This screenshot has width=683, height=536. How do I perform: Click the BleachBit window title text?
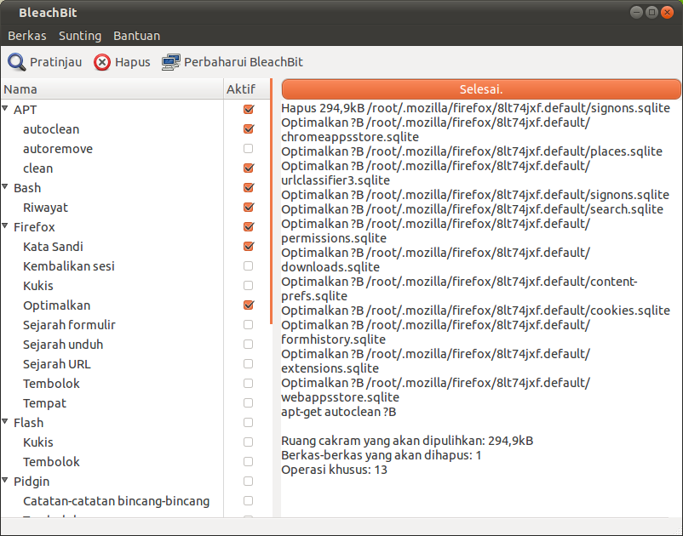tap(48, 13)
